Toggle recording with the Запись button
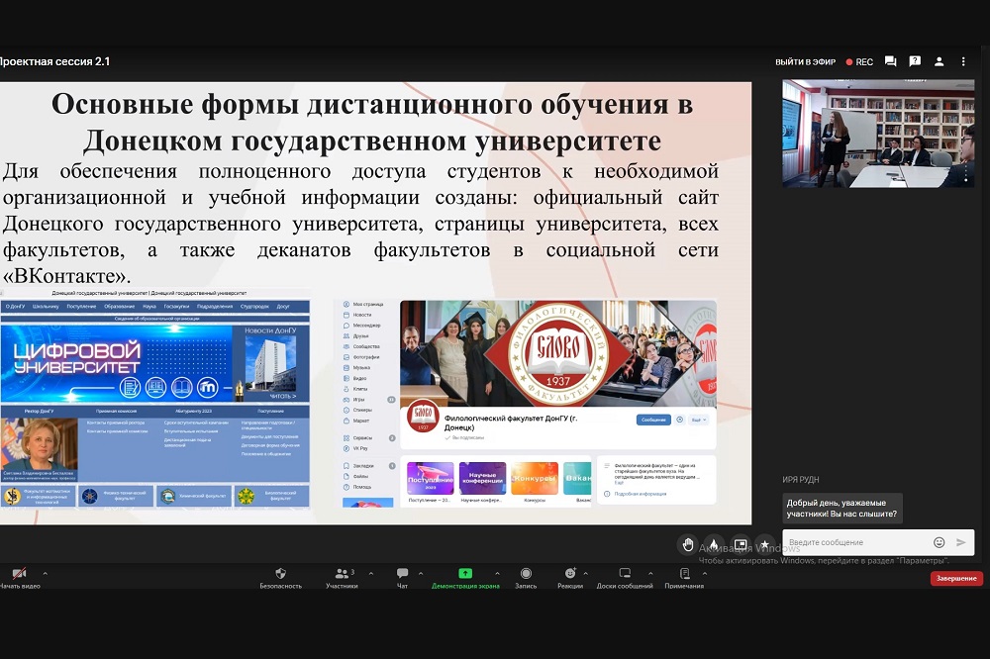 [526, 574]
